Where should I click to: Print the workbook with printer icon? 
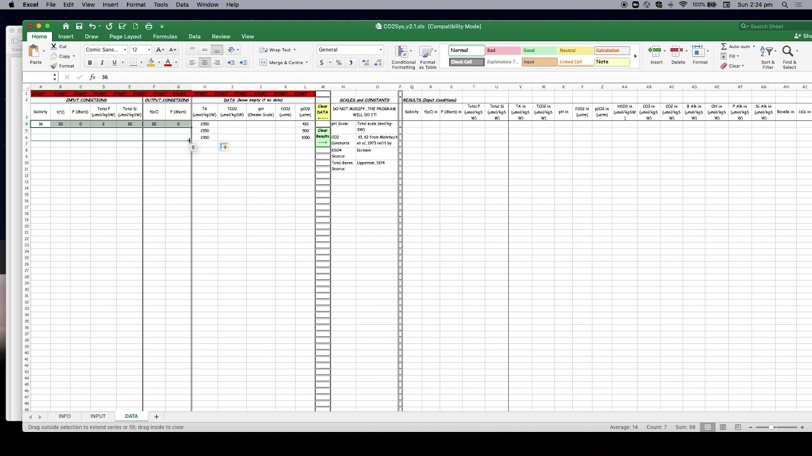(x=148, y=26)
